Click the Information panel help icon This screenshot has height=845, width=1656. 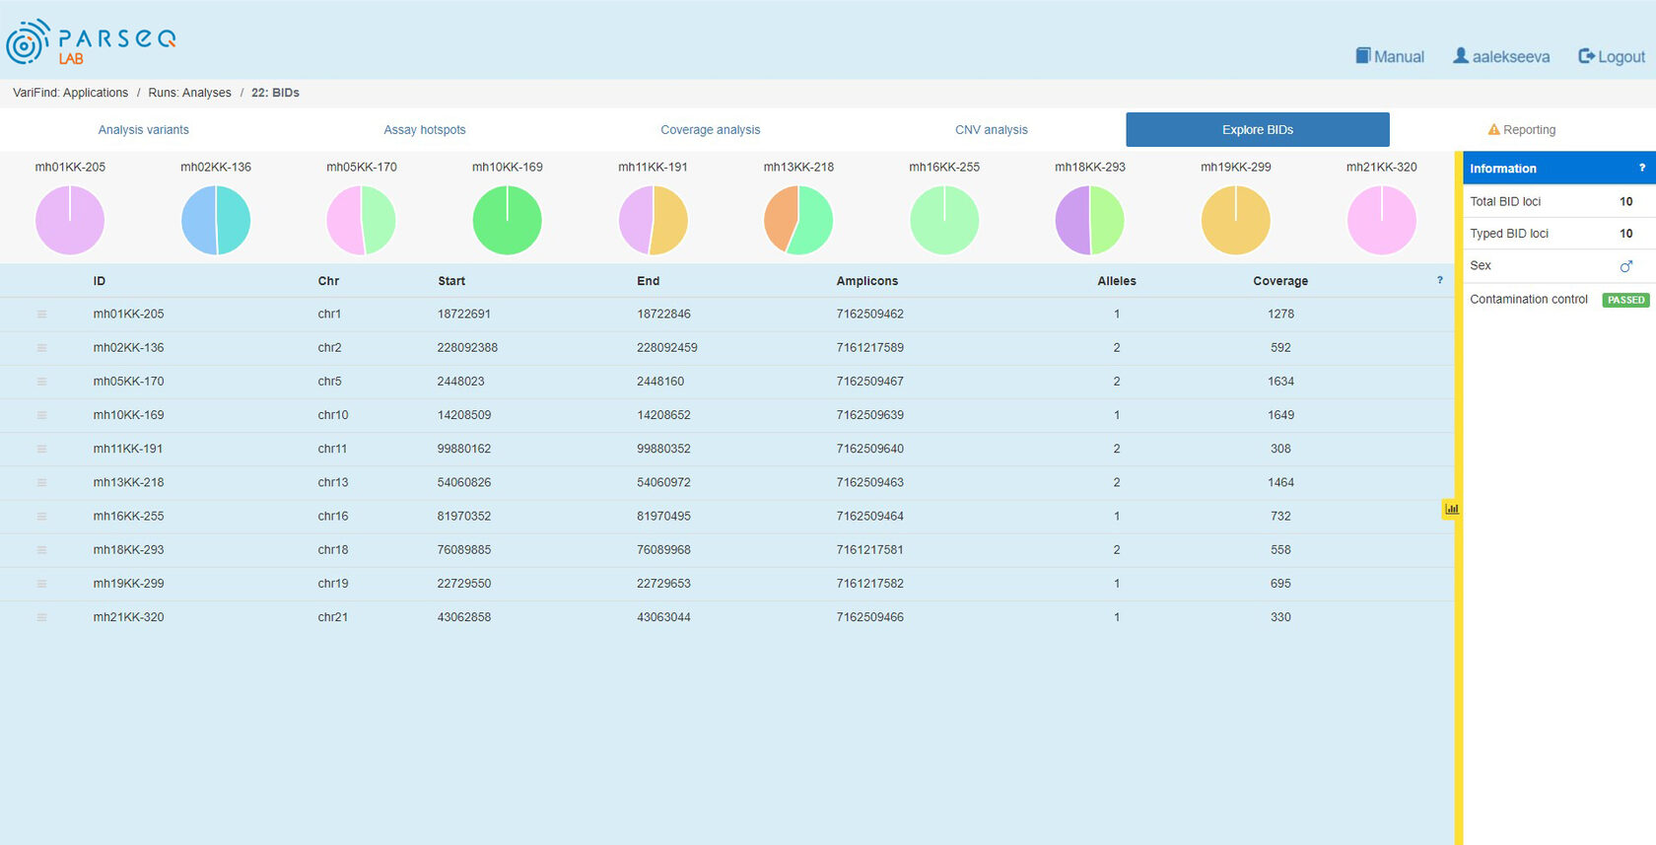click(1642, 168)
